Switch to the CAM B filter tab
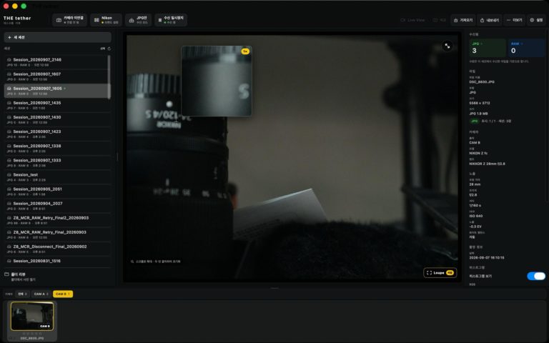The width and height of the screenshot is (549, 343). pyautogui.click(x=63, y=294)
